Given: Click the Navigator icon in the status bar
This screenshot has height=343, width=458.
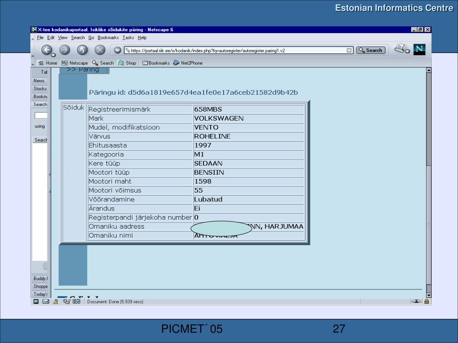Looking at the screenshot, I should pyautogui.click(x=36, y=301).
